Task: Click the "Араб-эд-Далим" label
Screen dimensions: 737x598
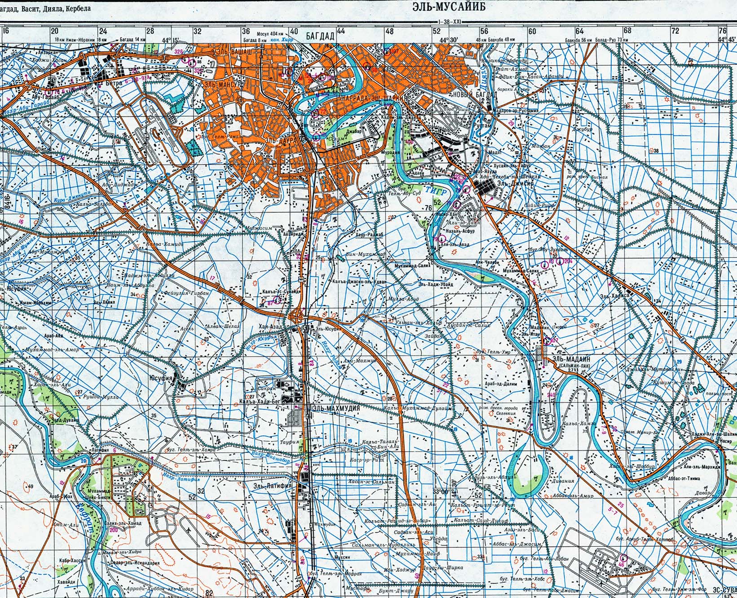Action: click(x=501, y=384)
